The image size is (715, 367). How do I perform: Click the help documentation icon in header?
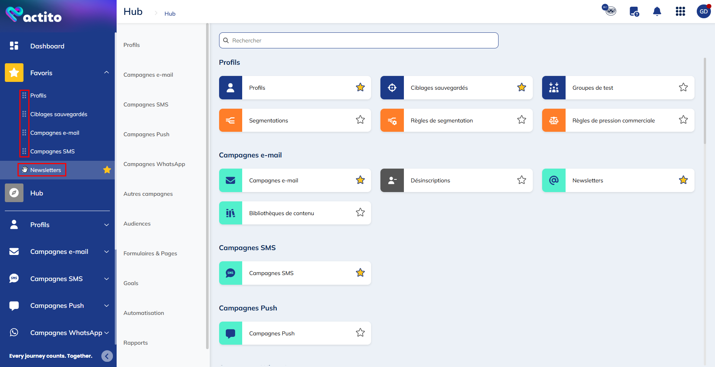634,12
